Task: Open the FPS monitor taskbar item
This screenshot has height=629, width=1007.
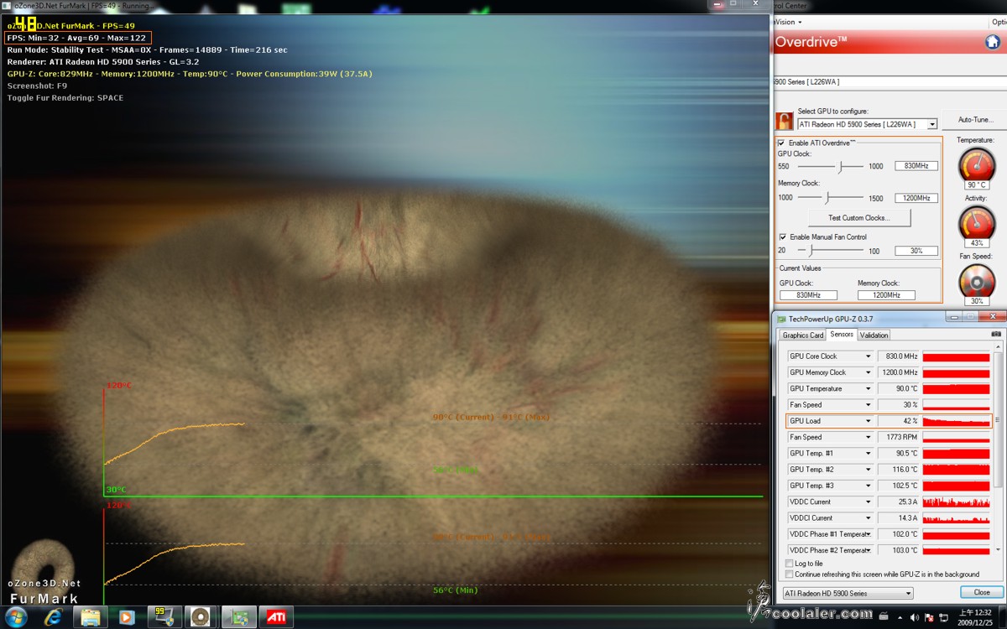Action: [x=164, y=617]
